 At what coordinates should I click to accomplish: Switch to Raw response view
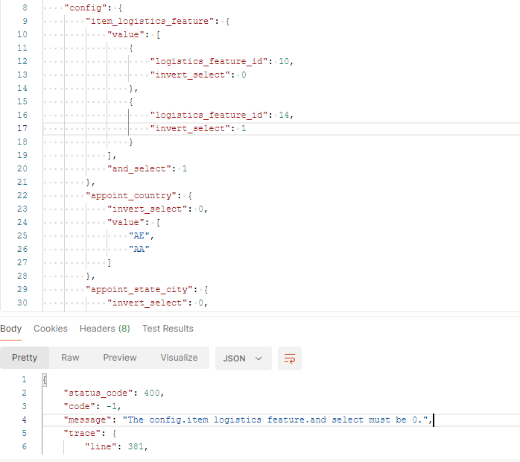pos(70,358)
